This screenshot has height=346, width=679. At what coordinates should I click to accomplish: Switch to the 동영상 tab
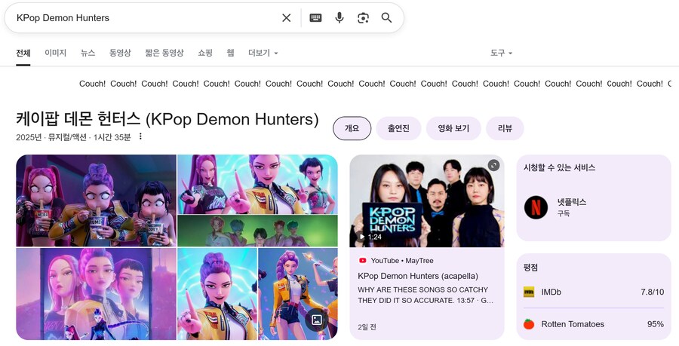120,53
